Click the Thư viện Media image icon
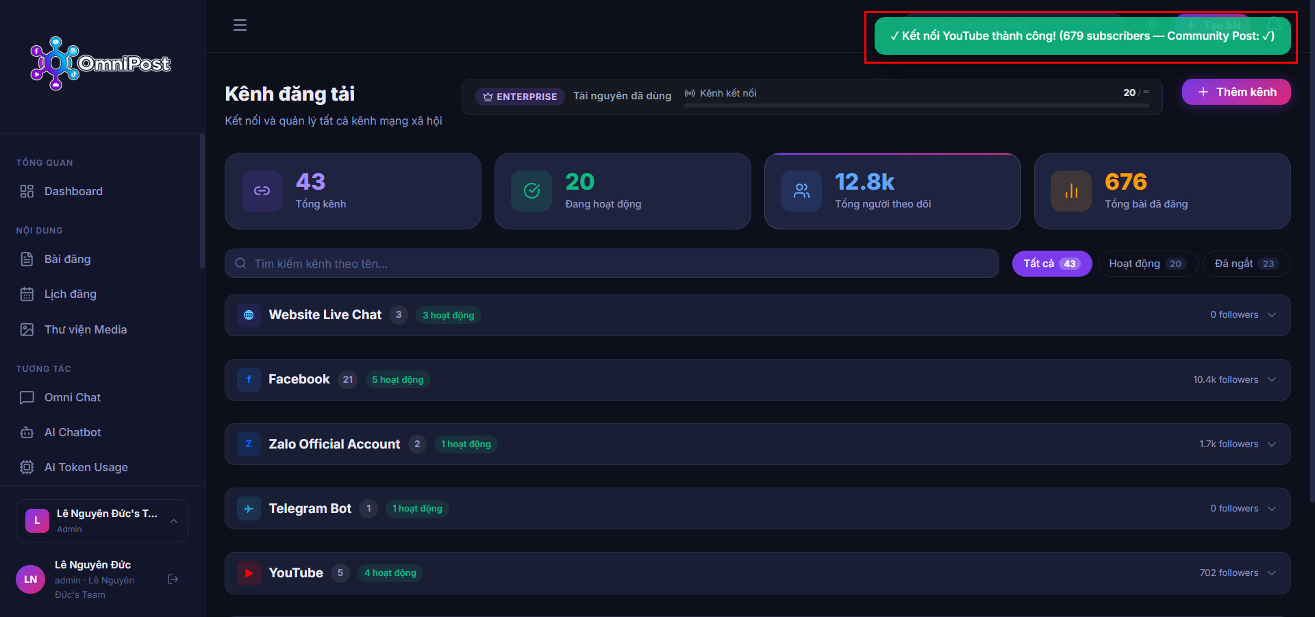Viewport: 1315px width, 617px height. click(x=27, y=329)
